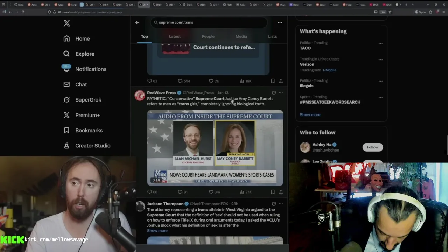Viewport: 448px width, 252px height.
Task: Open a new browser tab with plus
Action: point(406,5)
